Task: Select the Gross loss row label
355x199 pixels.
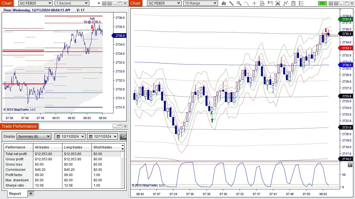Action: pyautogui.click(x=14, y=164)
